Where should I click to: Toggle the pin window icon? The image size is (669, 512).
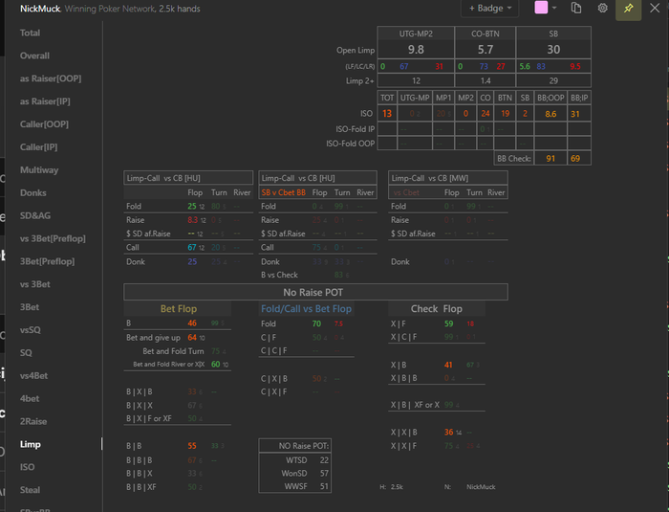[628, 9]
